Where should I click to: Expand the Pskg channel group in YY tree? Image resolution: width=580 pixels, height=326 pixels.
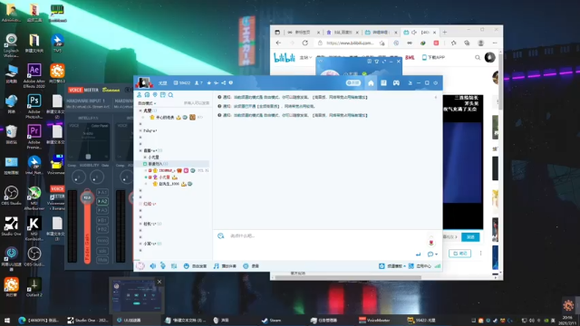[140, 130]
